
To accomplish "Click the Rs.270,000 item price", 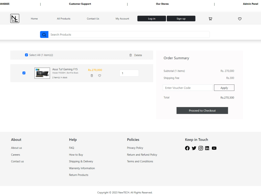I will [x=95, y=70].
